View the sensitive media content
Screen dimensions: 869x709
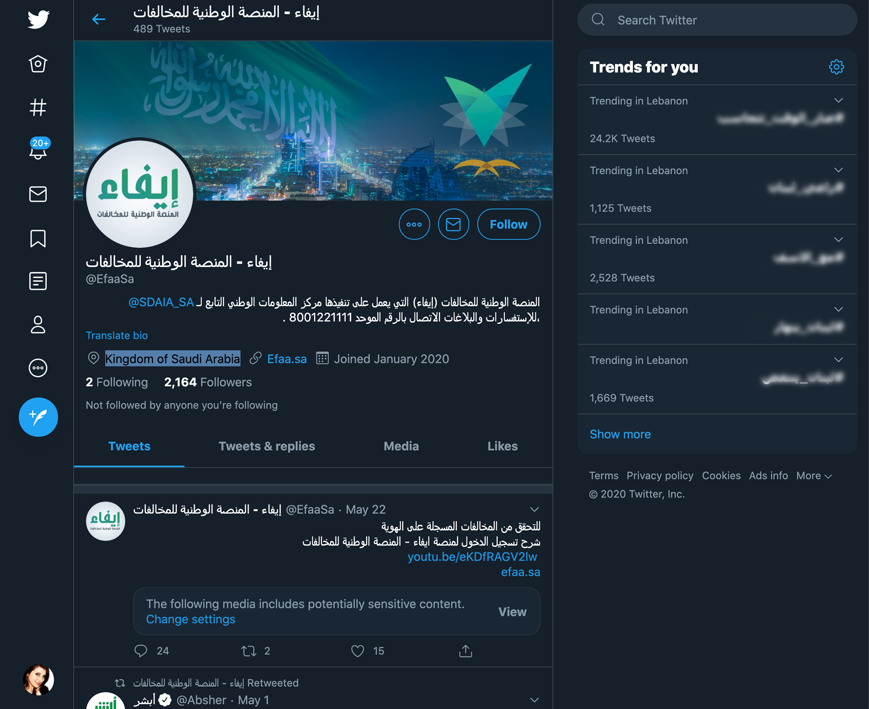[x=512, y=612]
